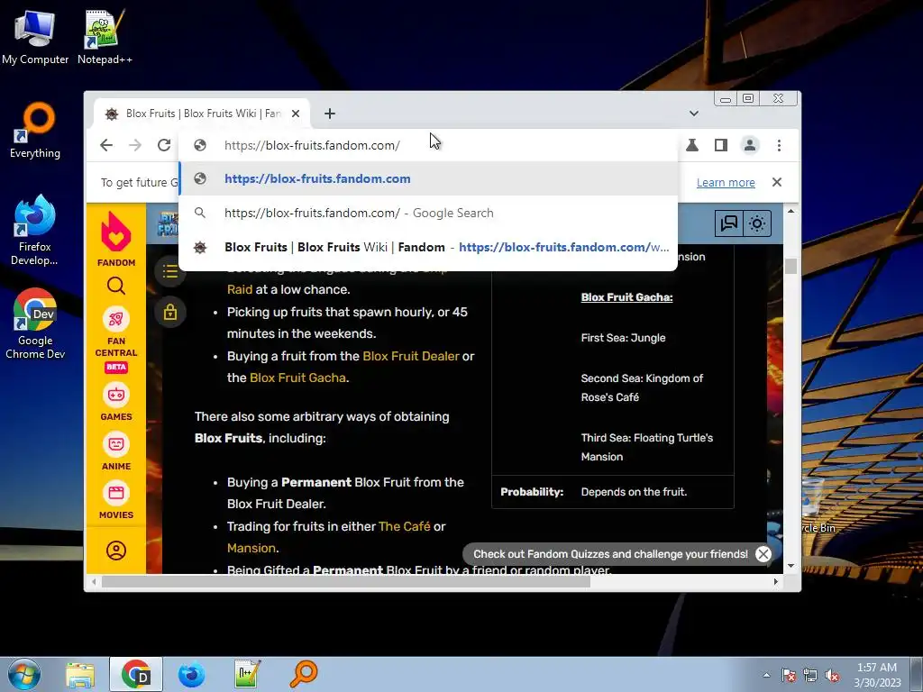This screenshot has height=692, width=923.
Task: Open Games controller icon in sidebar
Action: click(116, 395)
